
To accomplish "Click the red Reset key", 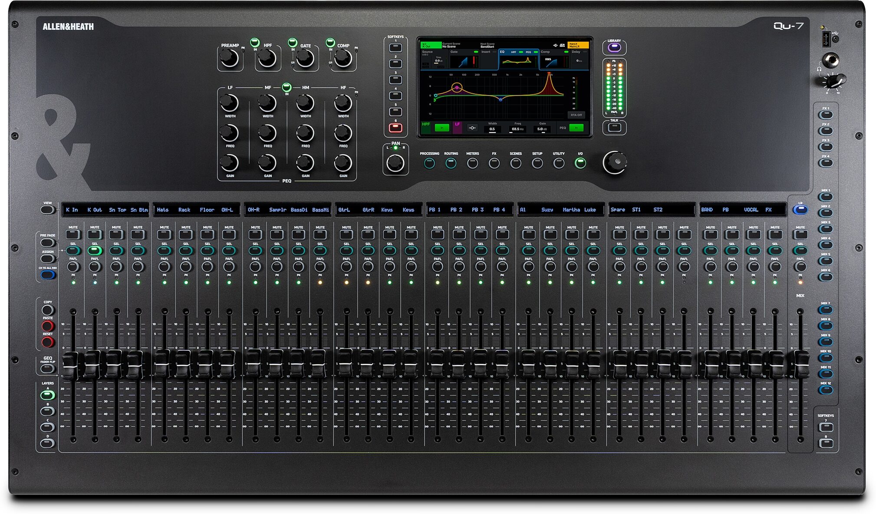I will pos(48,342).
